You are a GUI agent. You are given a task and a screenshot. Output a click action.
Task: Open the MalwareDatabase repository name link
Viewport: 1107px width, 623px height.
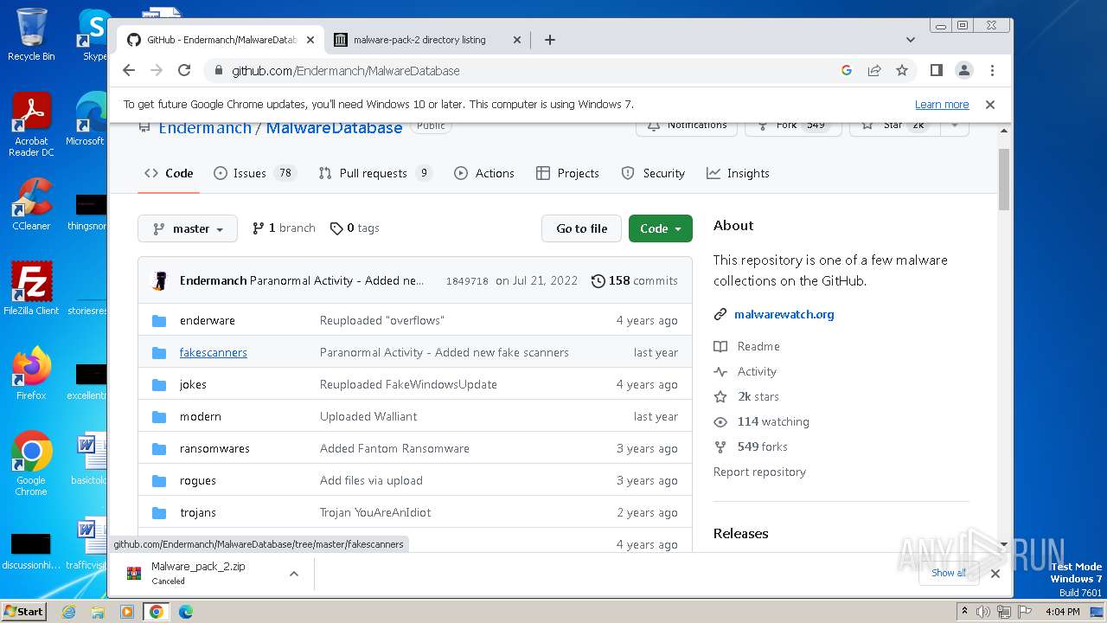tap(334, 128)
